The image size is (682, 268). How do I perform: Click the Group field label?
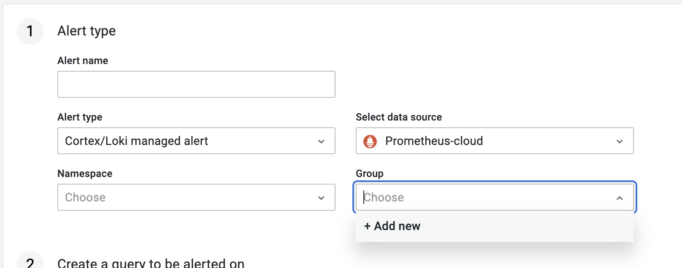click(x=369, y=173)
